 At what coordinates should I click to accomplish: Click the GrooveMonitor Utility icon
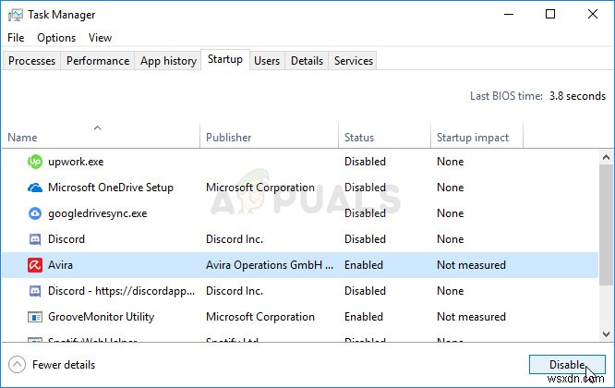[35, 317]
